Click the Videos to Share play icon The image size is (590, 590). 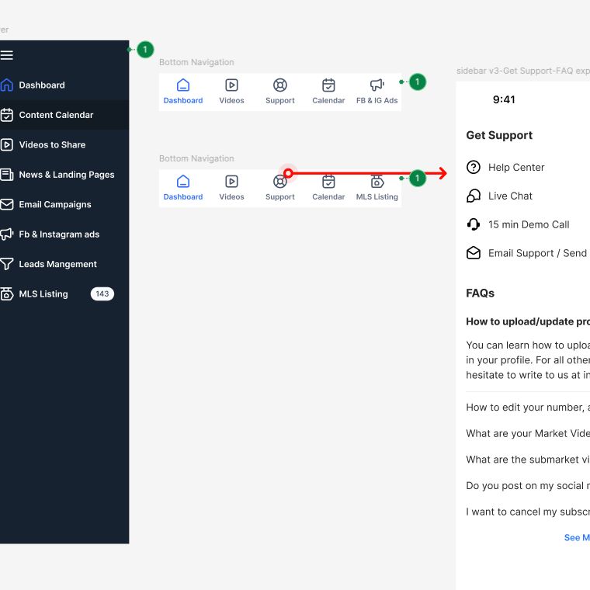click(7, 144)
